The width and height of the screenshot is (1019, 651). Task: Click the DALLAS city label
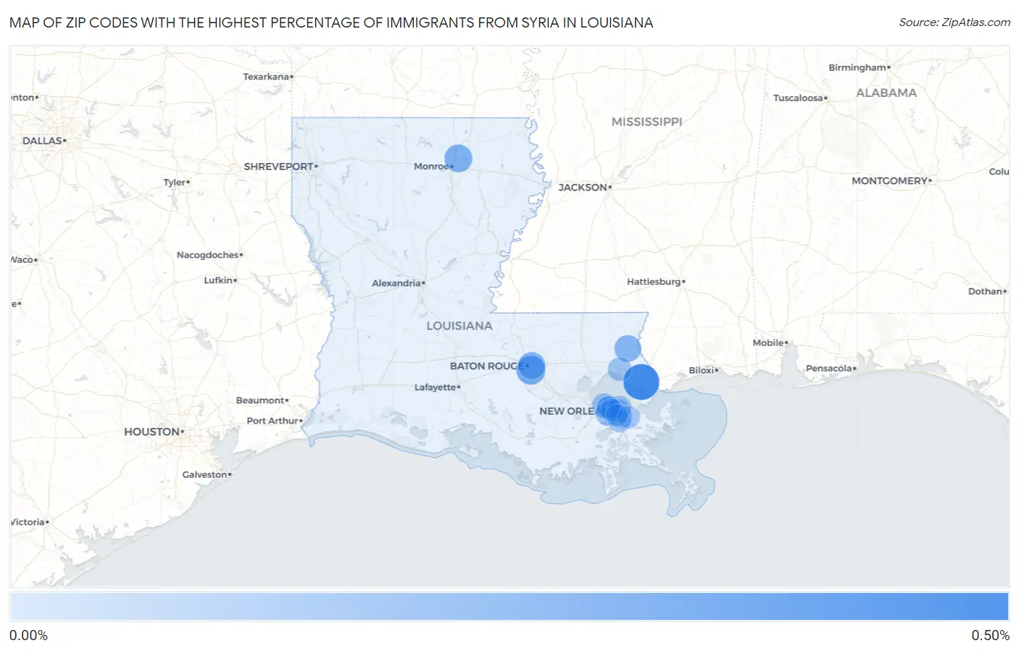[42, 140]
